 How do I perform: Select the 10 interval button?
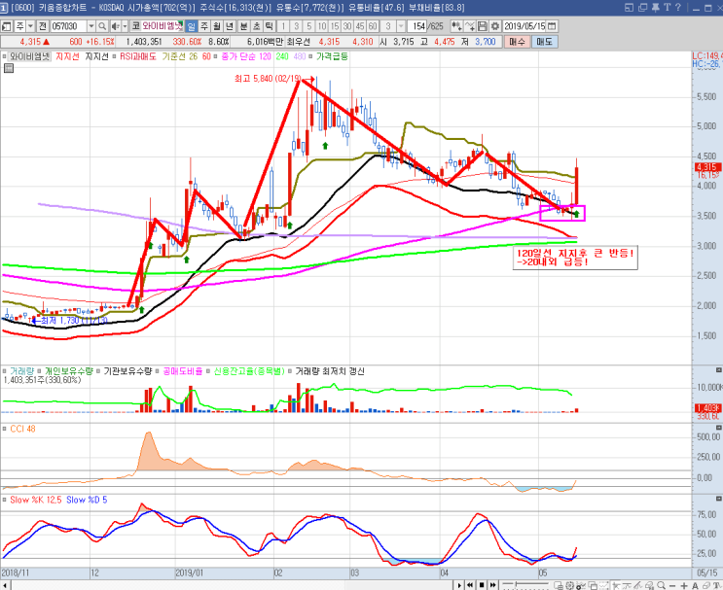pos(322,26)
